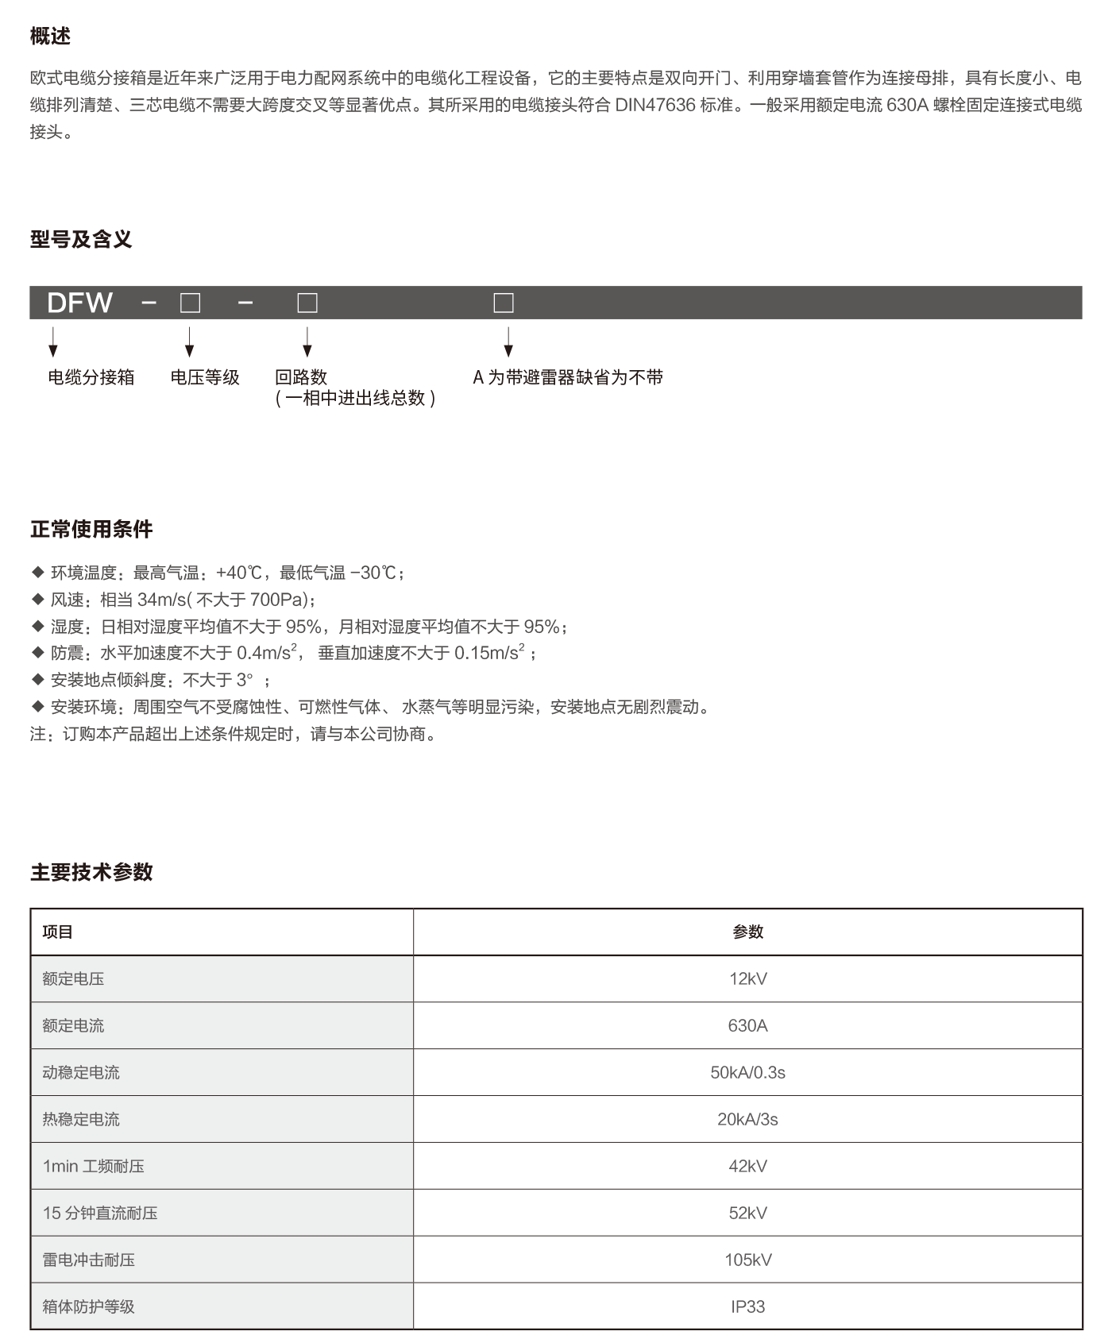Click the 注：订购本产品 note line
This screenshot has width=1112, height=1339.
(x=234, y=734)
